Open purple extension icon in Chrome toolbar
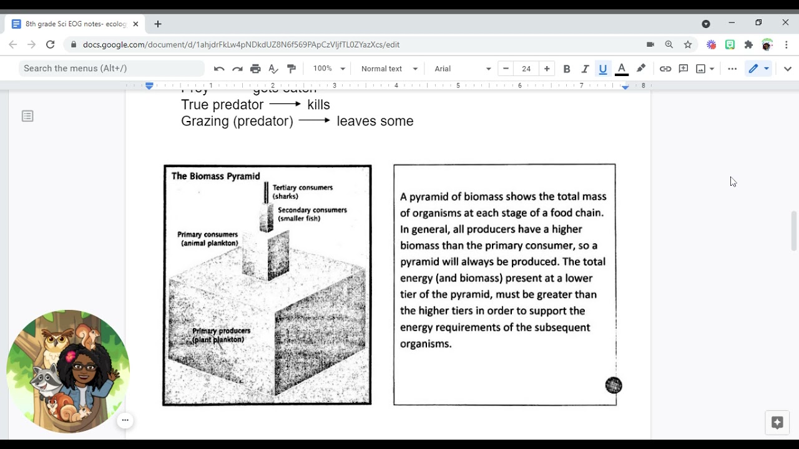This screenshot has height=449, width=799. pos(711,44)
